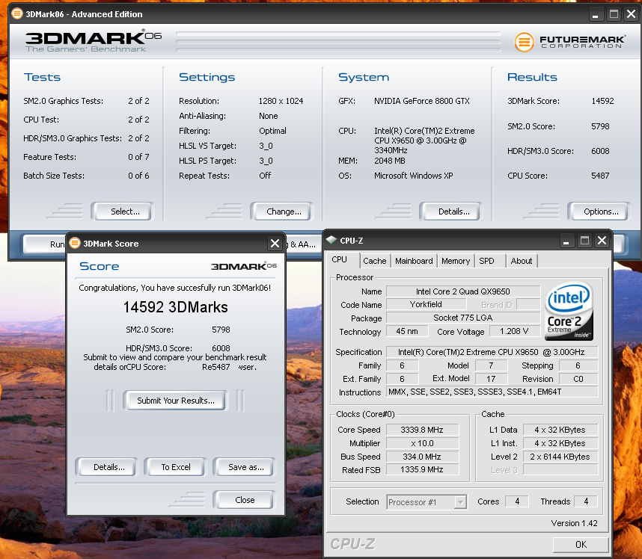The width and height of the screenshot is (642, 559).
Task: Click the Resolution value 1280 x 1024
Action: (281, 101)
